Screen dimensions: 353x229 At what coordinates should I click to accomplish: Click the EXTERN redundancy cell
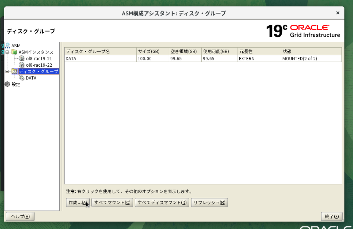259,59
